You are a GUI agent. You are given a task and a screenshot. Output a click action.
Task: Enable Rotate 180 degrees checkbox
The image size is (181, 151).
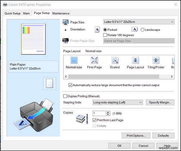coord(105,35)
